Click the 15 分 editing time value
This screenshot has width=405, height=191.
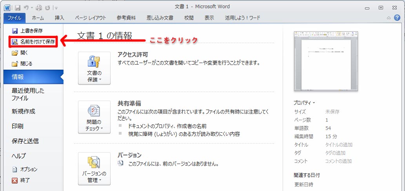[x=331, y=137]
